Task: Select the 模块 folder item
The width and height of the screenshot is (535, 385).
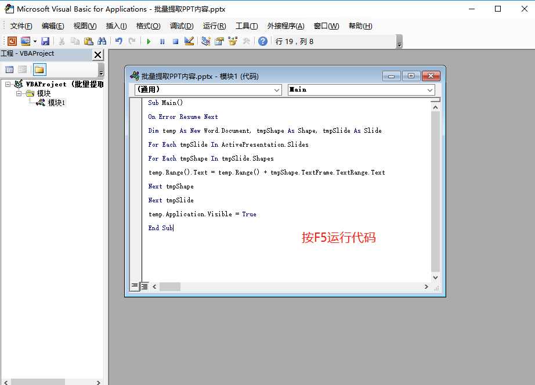Action: pos(44,93)
